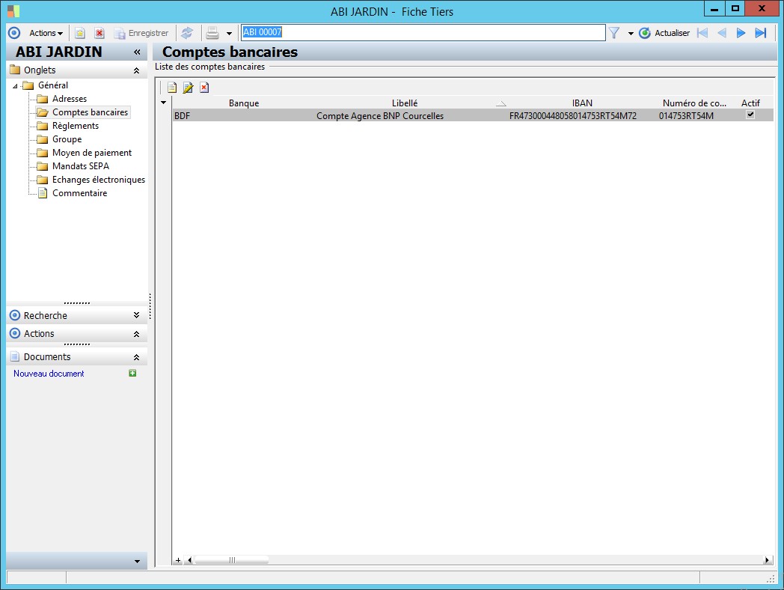Click the Documents section page icon
The image size is (784, 590).
[15, 357]
